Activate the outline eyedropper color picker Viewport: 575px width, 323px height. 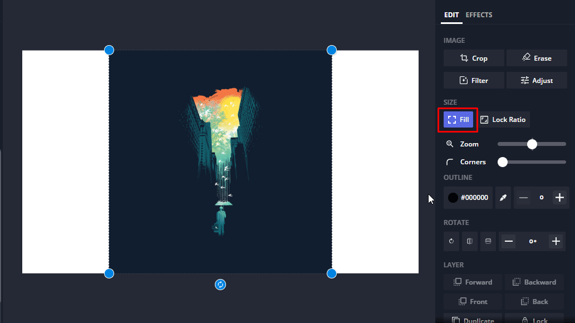pyautogui.click(x=503, y=198)
